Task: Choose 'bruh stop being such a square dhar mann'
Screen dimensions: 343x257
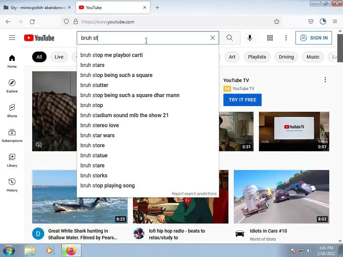Action: click(148, 95)
